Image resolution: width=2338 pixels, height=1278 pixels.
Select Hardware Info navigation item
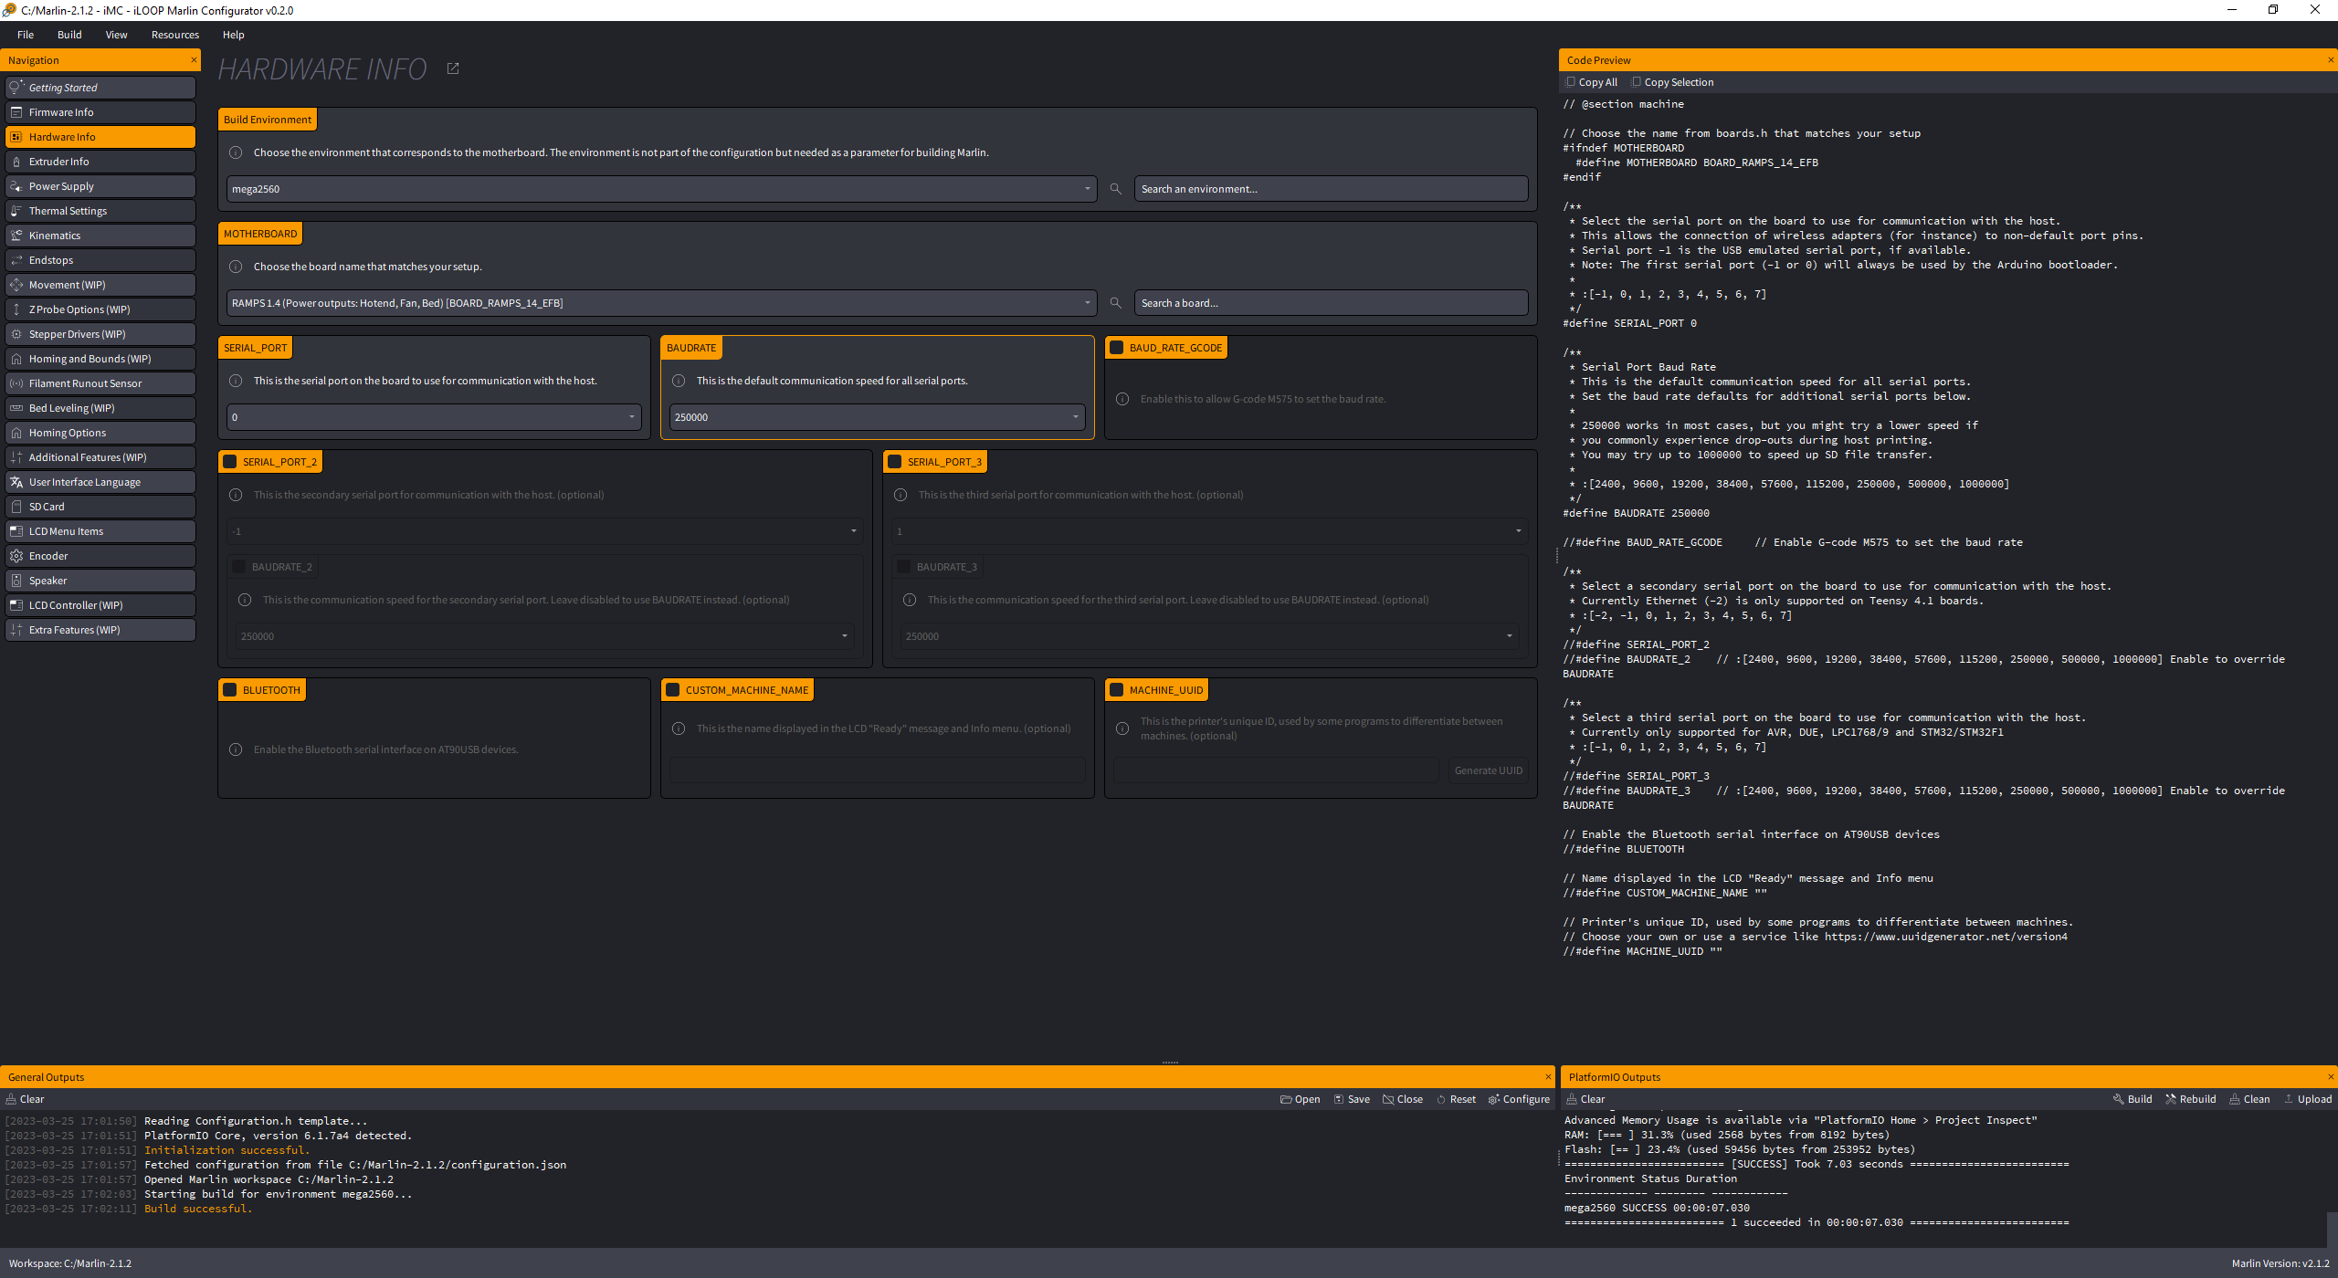(100, 137)
